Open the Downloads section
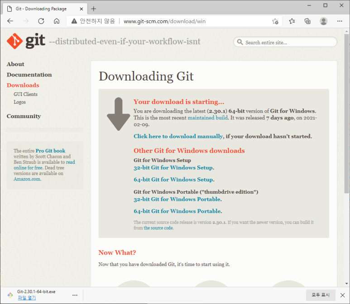 point(23,85)
